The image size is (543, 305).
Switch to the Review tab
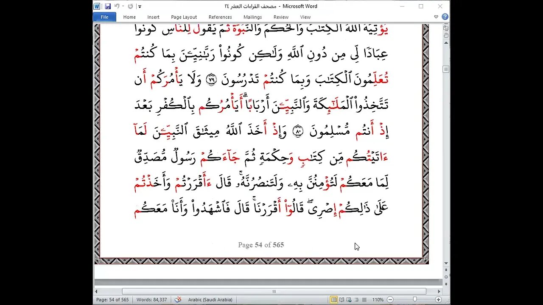click(x=281, y=17)
